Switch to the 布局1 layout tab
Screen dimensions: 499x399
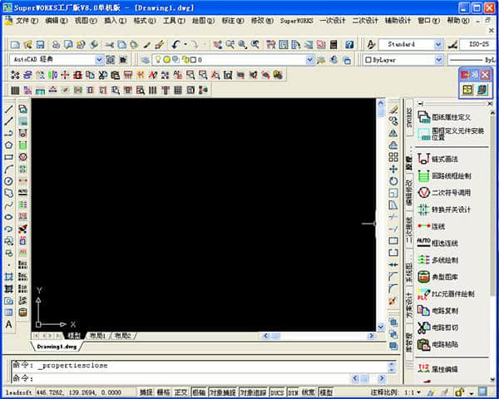coord(96,336)
